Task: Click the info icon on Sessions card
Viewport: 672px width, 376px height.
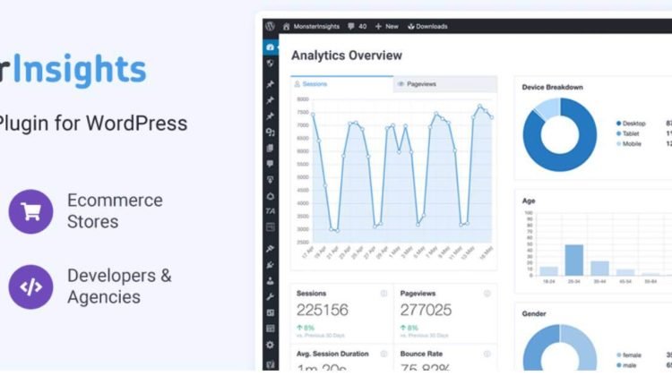Action: click(383, 294)
